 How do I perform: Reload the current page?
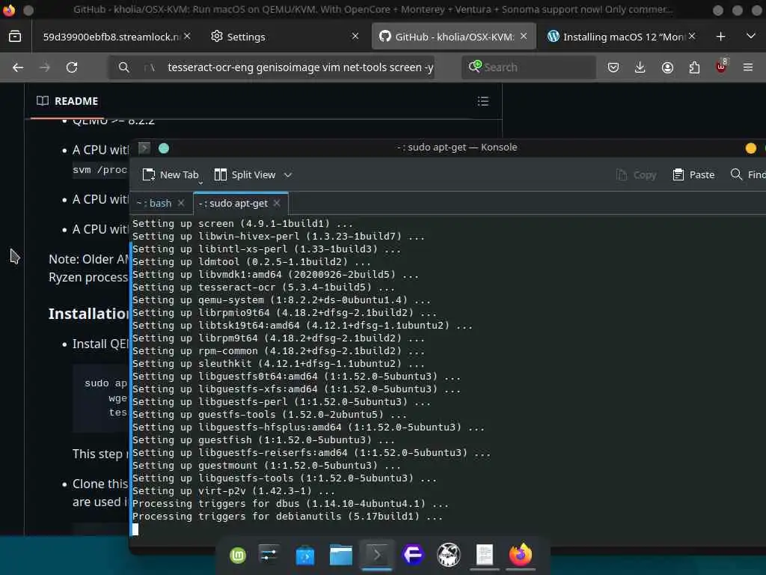tap(72, 67)
